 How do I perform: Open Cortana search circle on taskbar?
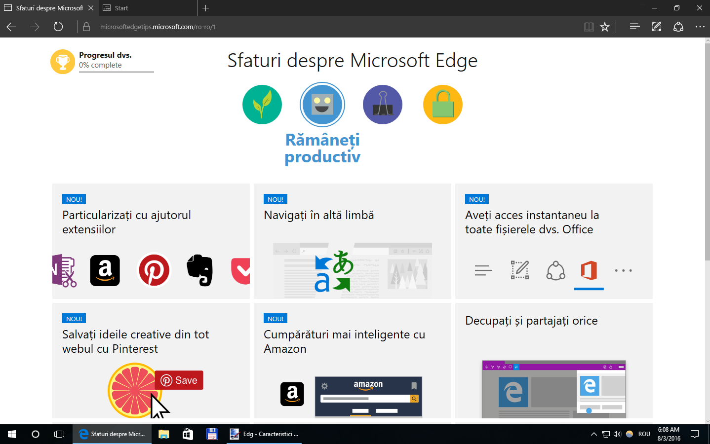tap(36, 434)
